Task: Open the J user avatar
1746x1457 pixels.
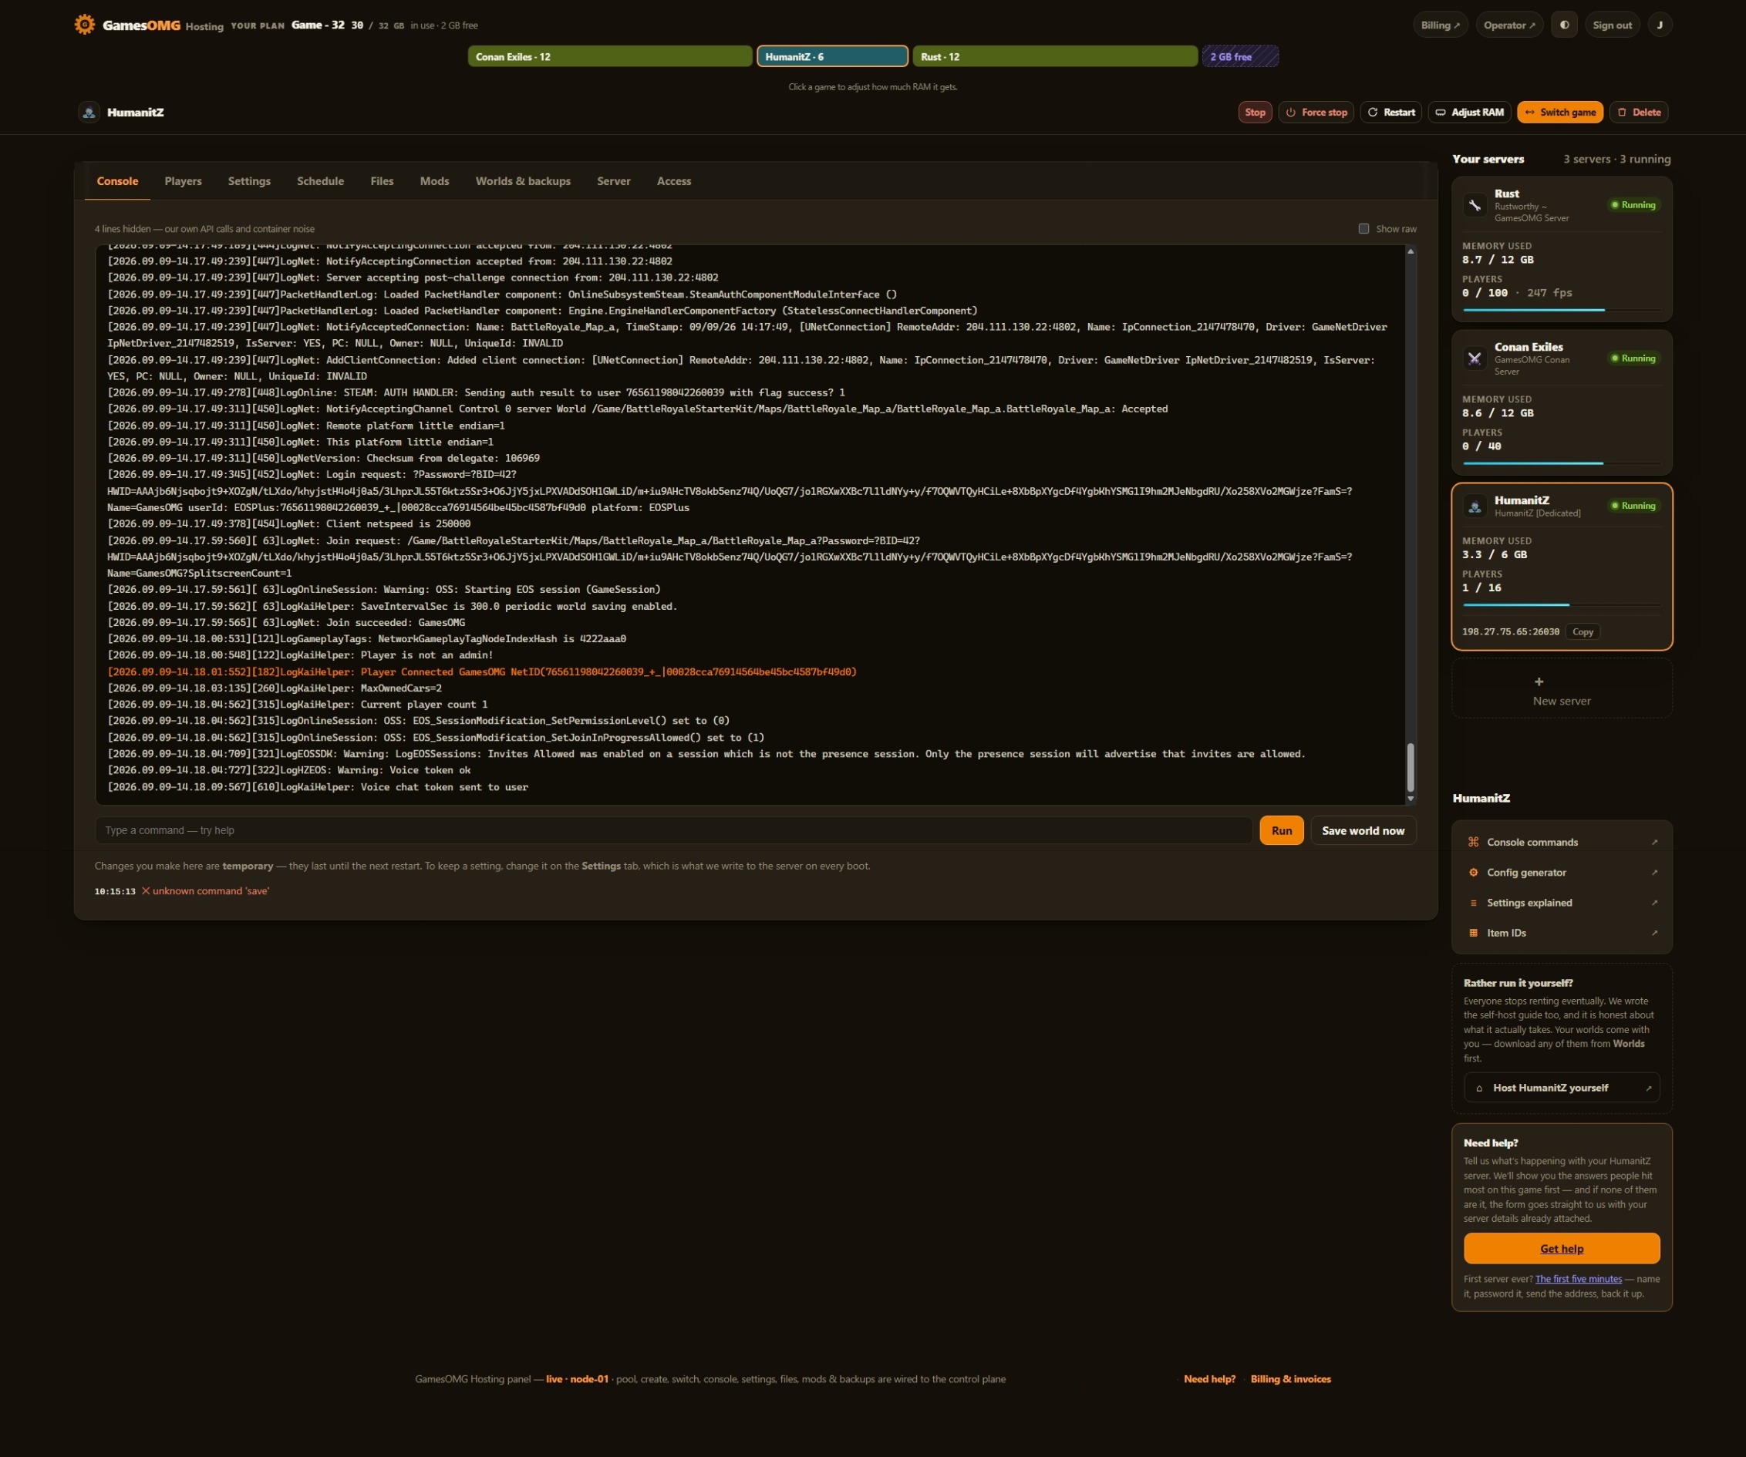Action: 1660,25
